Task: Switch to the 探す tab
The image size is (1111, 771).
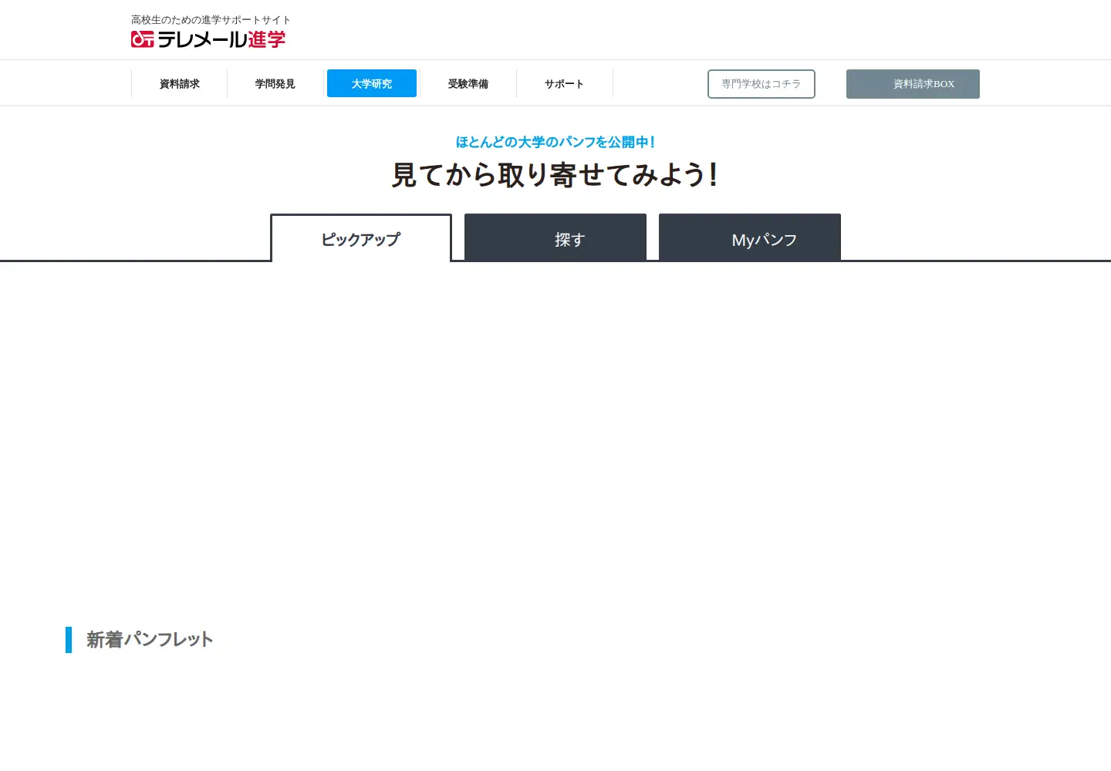Action: pyautogui.click(x=555, y=238)
